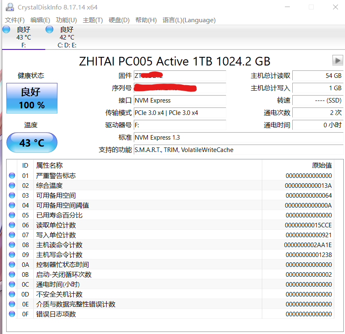Click status dot for attribute 02 综合温度
The image size is (345, 334).
pos(12,185)
